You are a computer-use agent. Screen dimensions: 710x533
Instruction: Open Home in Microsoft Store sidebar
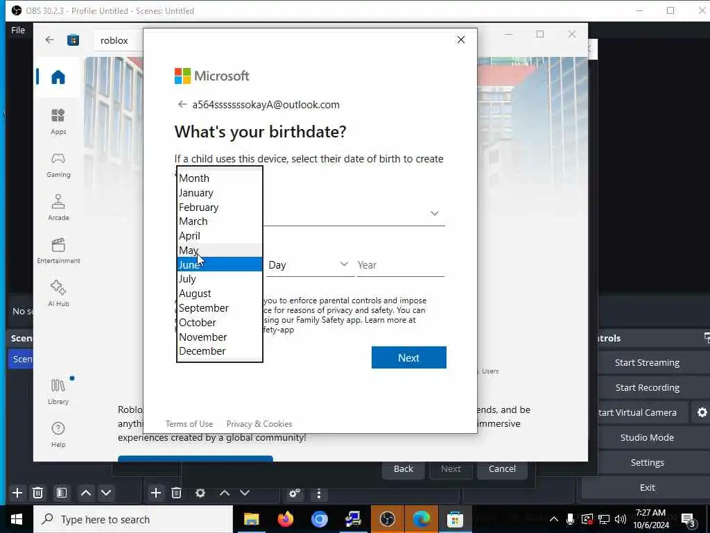[58, 77]
